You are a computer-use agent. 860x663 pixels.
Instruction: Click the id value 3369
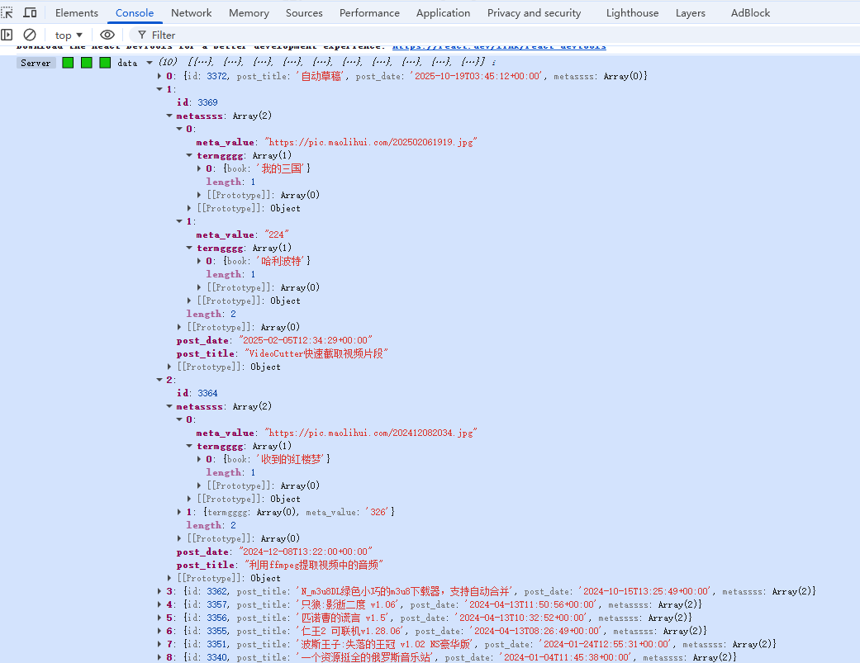point(207,102)
